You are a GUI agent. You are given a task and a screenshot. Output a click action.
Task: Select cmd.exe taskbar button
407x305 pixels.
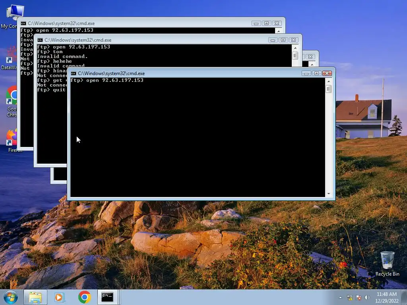(x=107, y=297)
